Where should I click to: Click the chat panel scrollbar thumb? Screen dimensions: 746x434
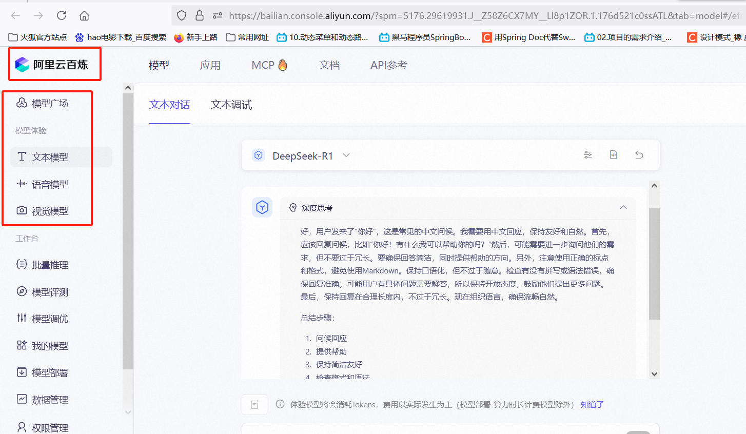[654, 264]
